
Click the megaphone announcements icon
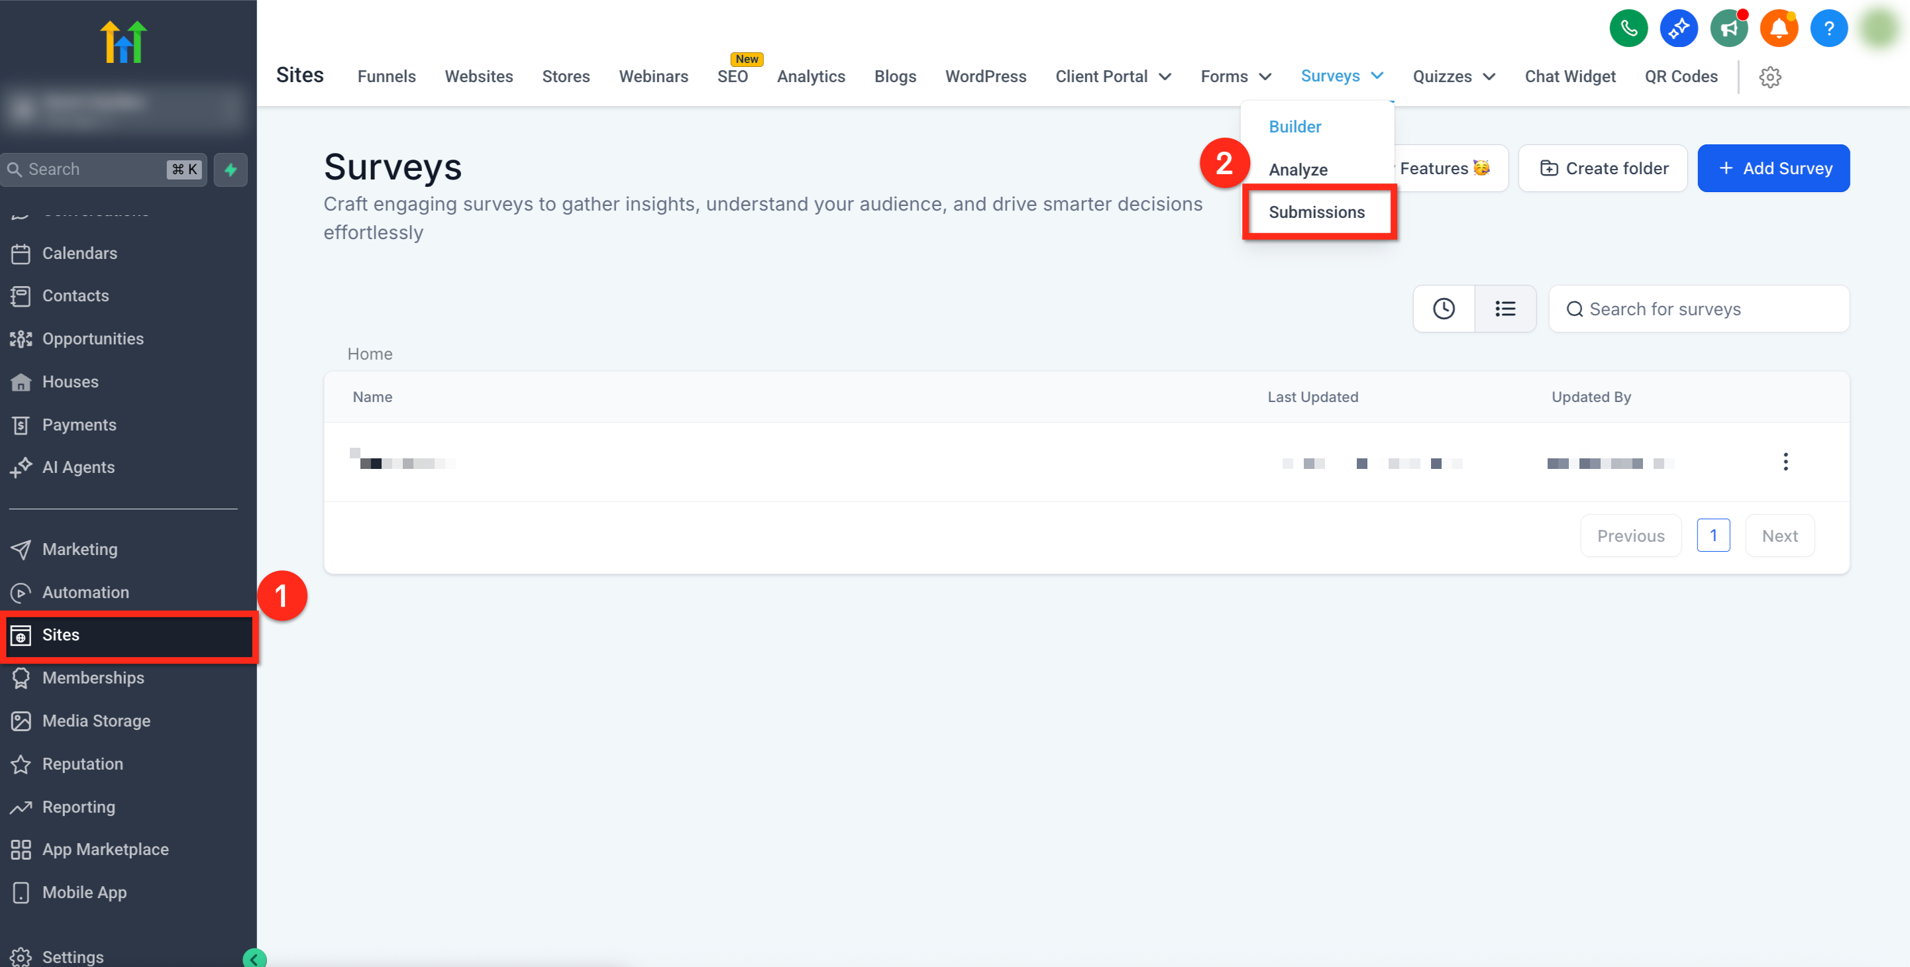click(1729, 28)
